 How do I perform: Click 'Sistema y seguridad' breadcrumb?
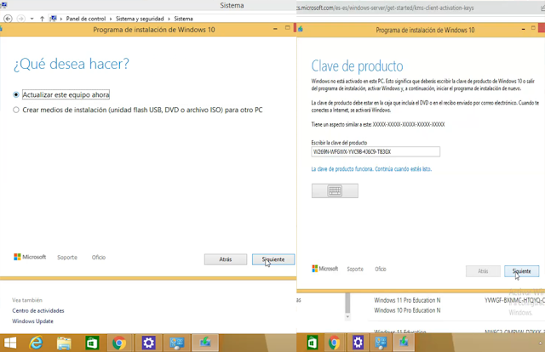pos(140,19)
